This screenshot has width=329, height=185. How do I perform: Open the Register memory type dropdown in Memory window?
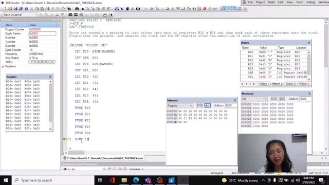[x=179, y=106]
